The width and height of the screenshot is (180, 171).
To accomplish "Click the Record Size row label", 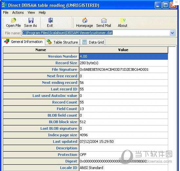I will (x=41, y=63).
